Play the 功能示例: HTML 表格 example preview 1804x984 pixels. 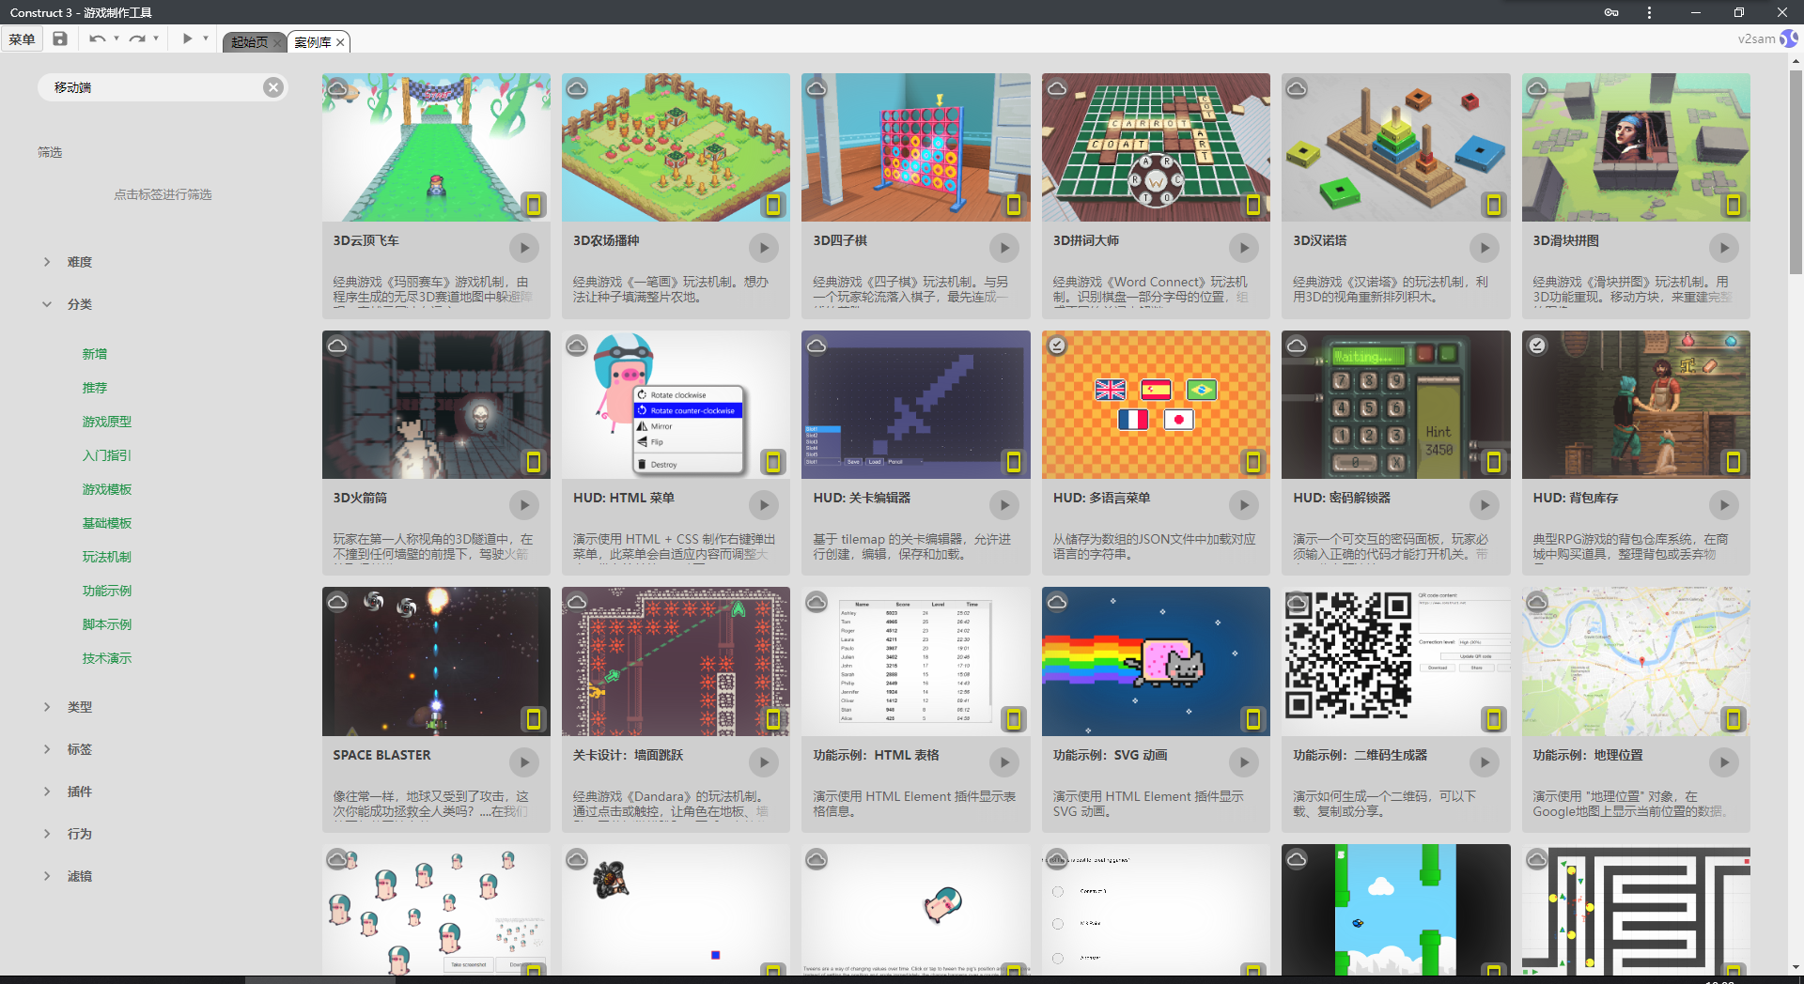pos(1004,762)
